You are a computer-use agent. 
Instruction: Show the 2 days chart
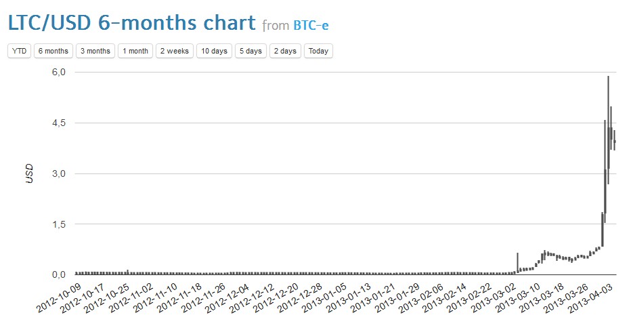click(285, 51)
